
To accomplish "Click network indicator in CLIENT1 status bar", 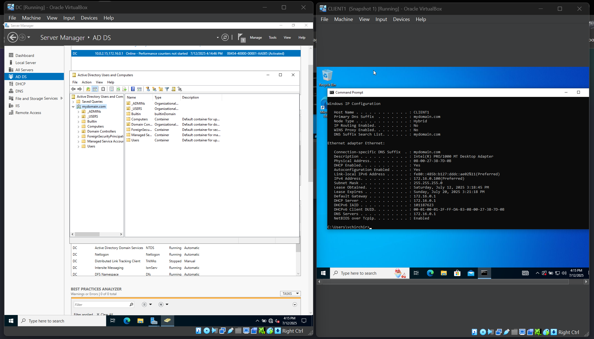I will [x=499, y=332].
